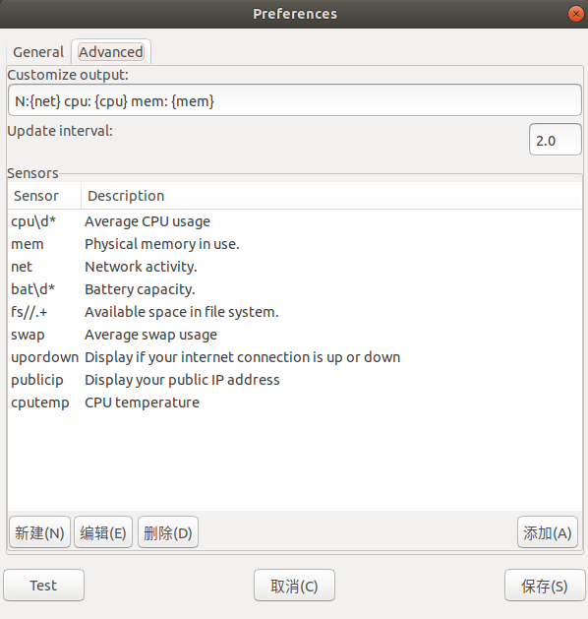Click 'Average swap usage' description
This screenshot has height=619, width=588.
coord(151,335)
